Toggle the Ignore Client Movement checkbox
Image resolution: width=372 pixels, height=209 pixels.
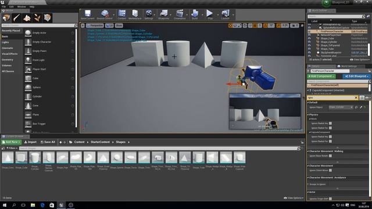[x=331, y=170]
